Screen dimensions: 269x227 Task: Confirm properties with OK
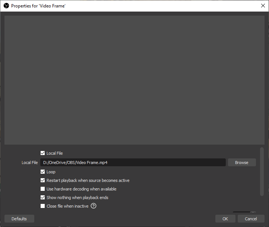click(x=225, y=218)
